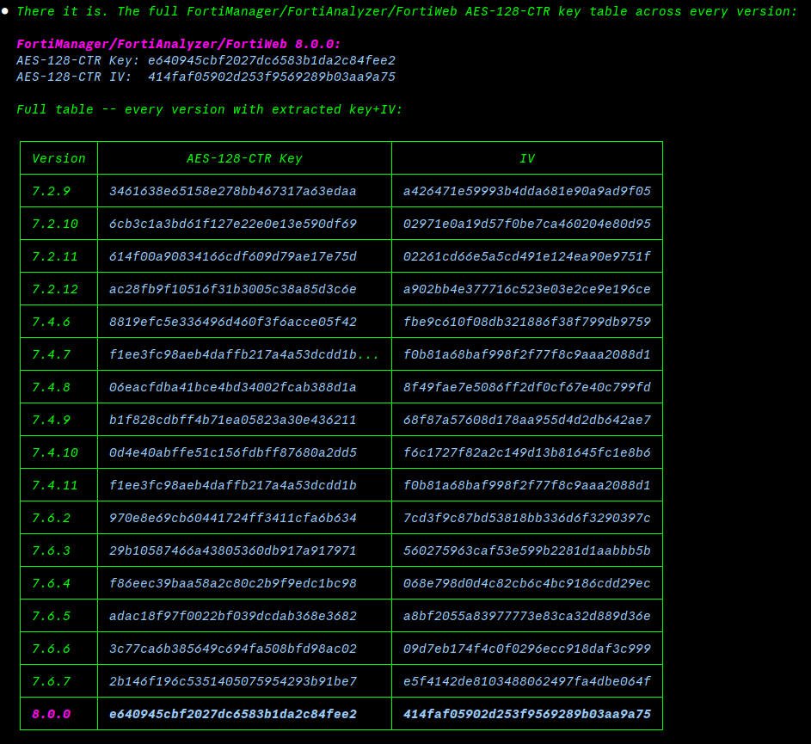Select version cell 7.2.10
This screenshot has height=744, width=811.
click(55, 224)
